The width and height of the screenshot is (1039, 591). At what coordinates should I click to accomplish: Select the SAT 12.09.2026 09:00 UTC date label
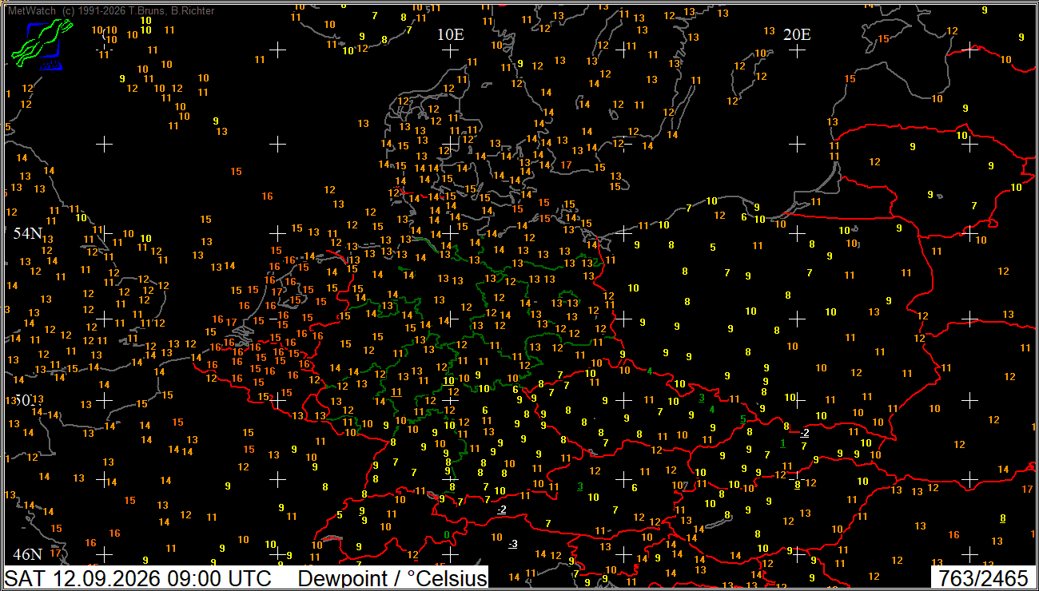[138, 578]
